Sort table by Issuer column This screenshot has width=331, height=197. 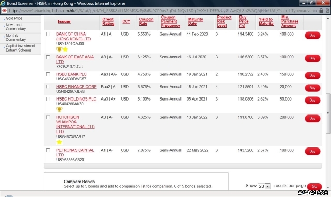(64, 21)
